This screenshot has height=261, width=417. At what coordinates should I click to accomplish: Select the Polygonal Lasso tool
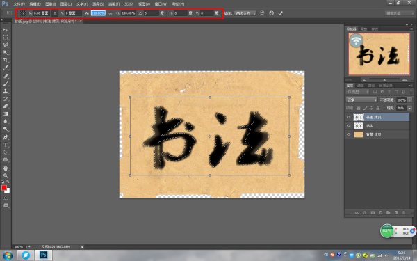6,45
